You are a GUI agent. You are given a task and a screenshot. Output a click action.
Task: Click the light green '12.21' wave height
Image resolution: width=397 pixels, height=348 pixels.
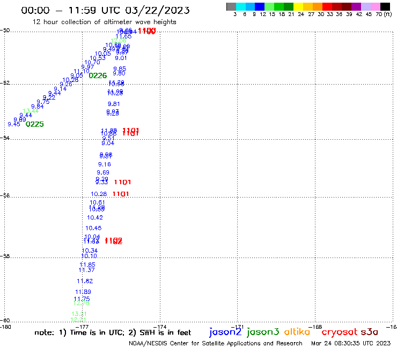click(78, 320)
